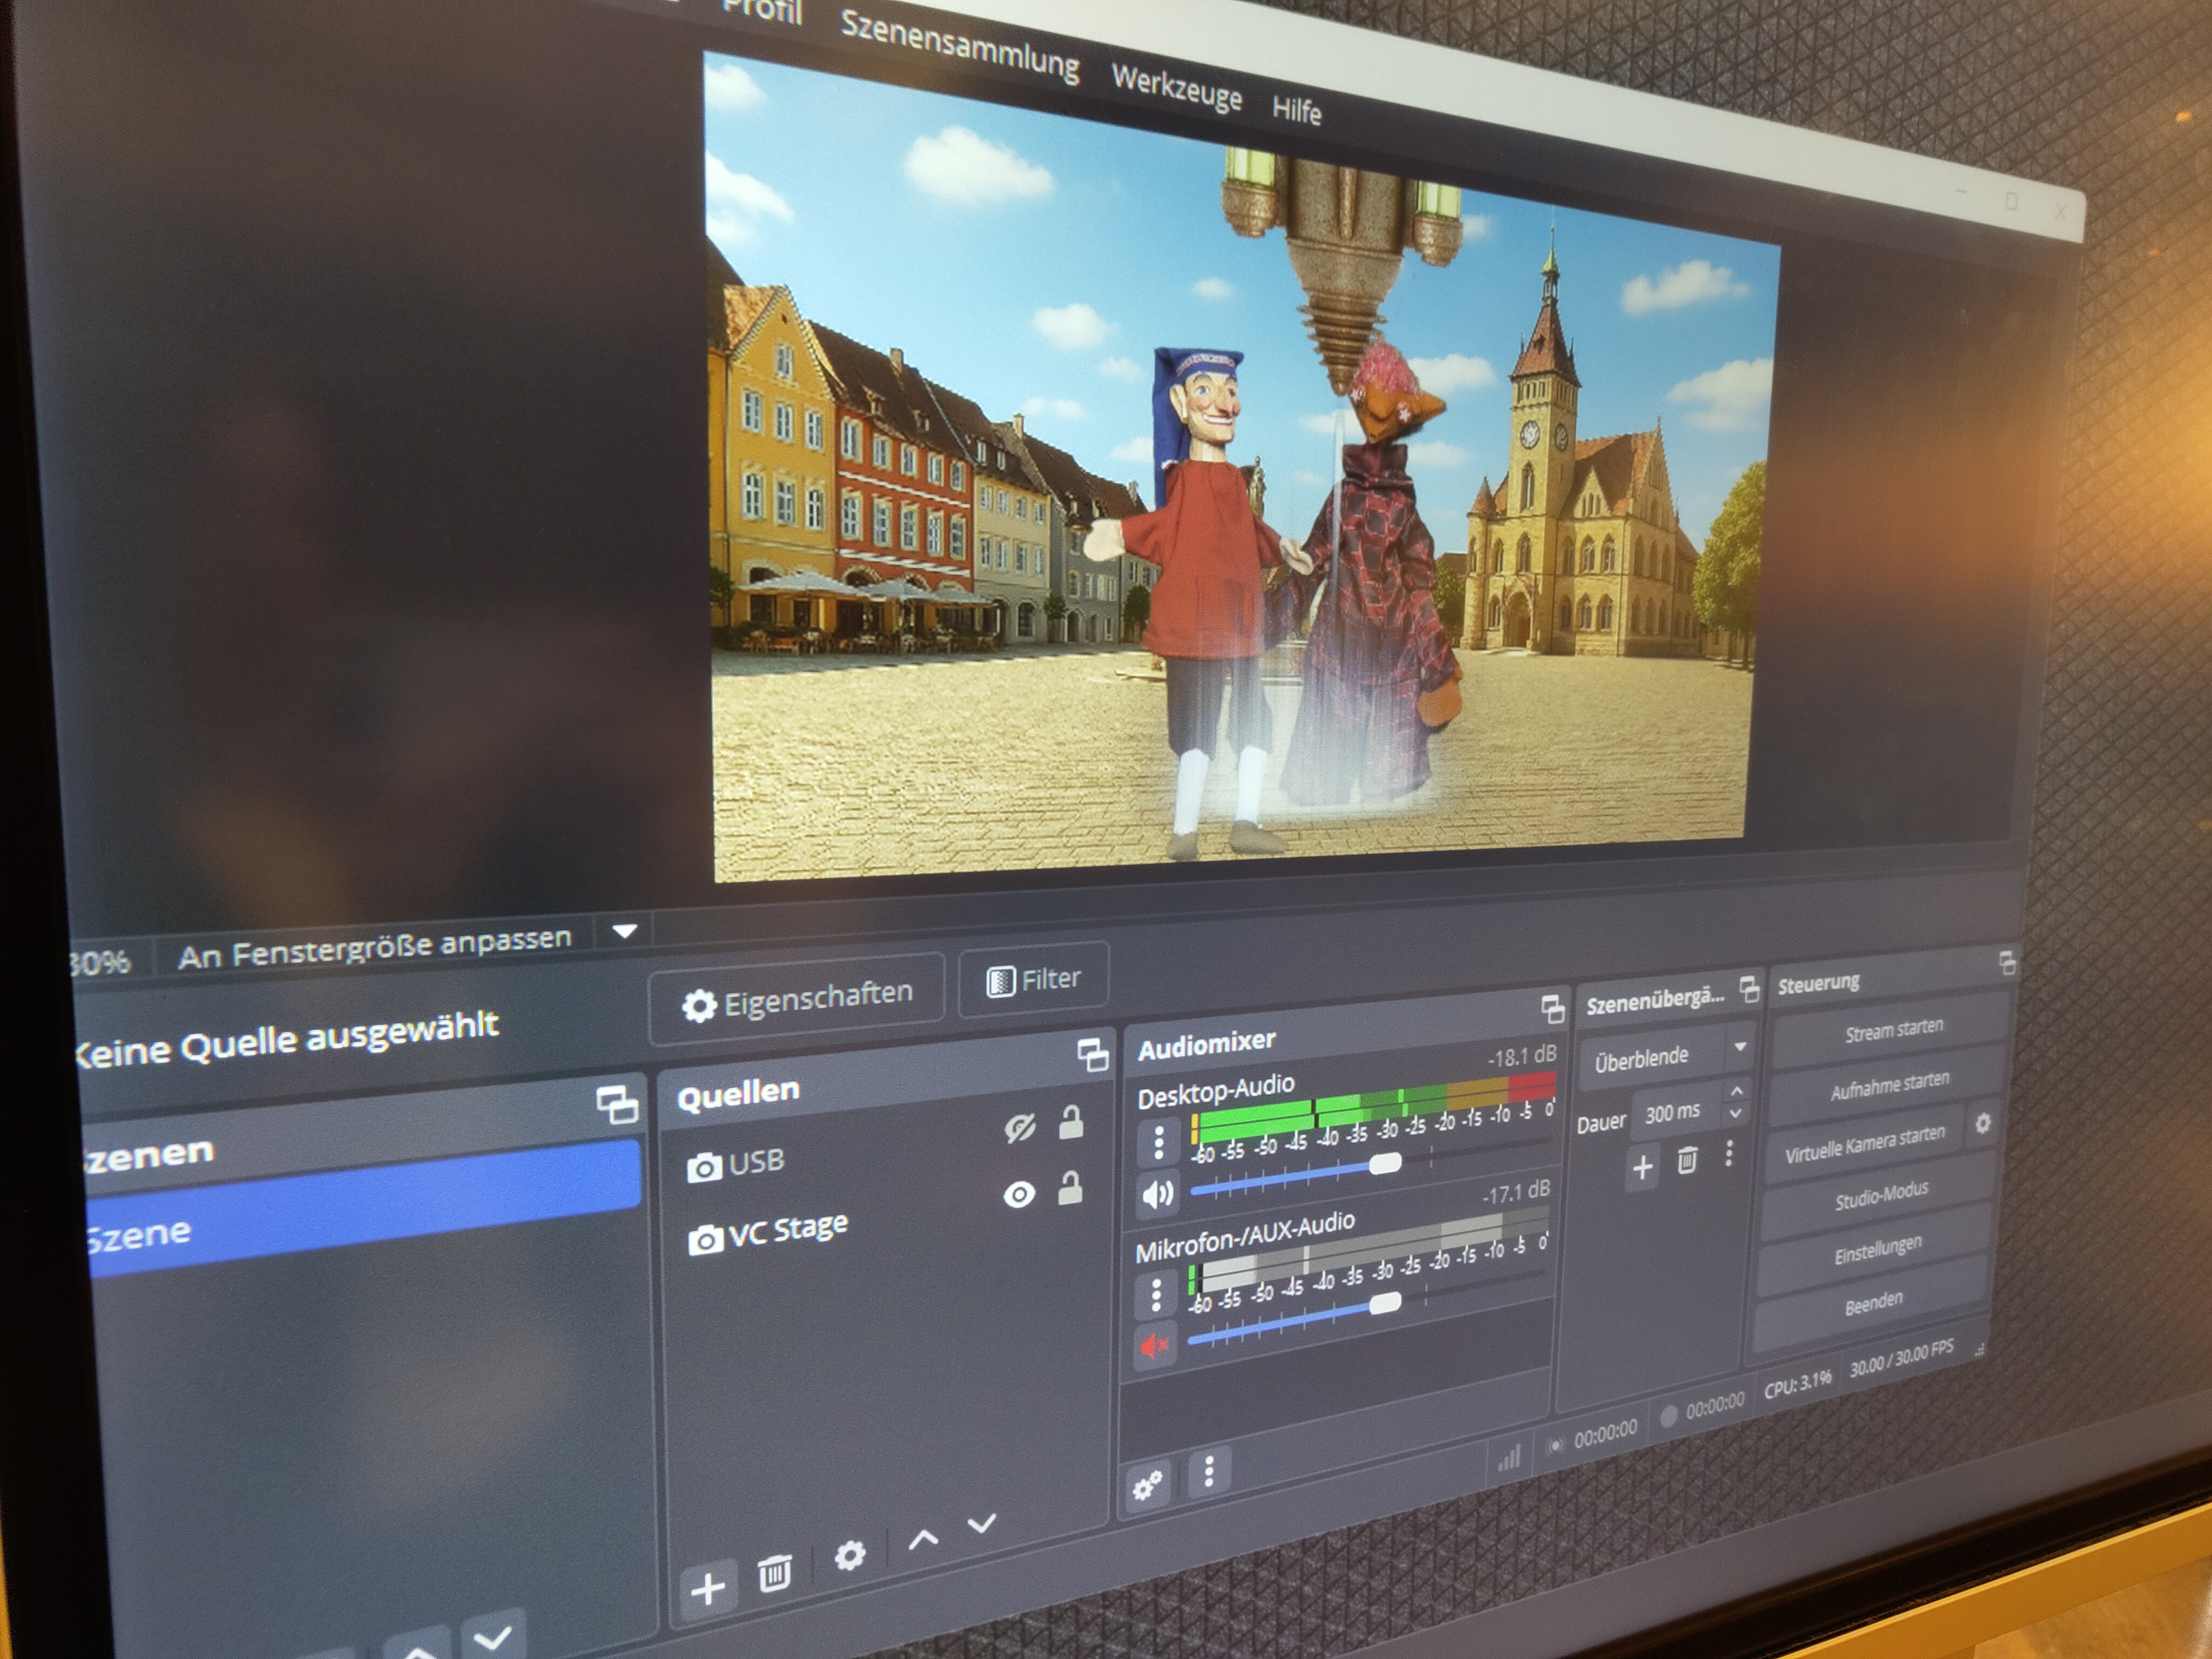2212x1659 pixels.
Task: Move source down with arrow icon
Action: pos(982,1523)
